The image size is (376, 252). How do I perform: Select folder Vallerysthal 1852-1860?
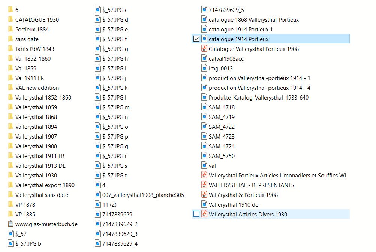(40, 97)
